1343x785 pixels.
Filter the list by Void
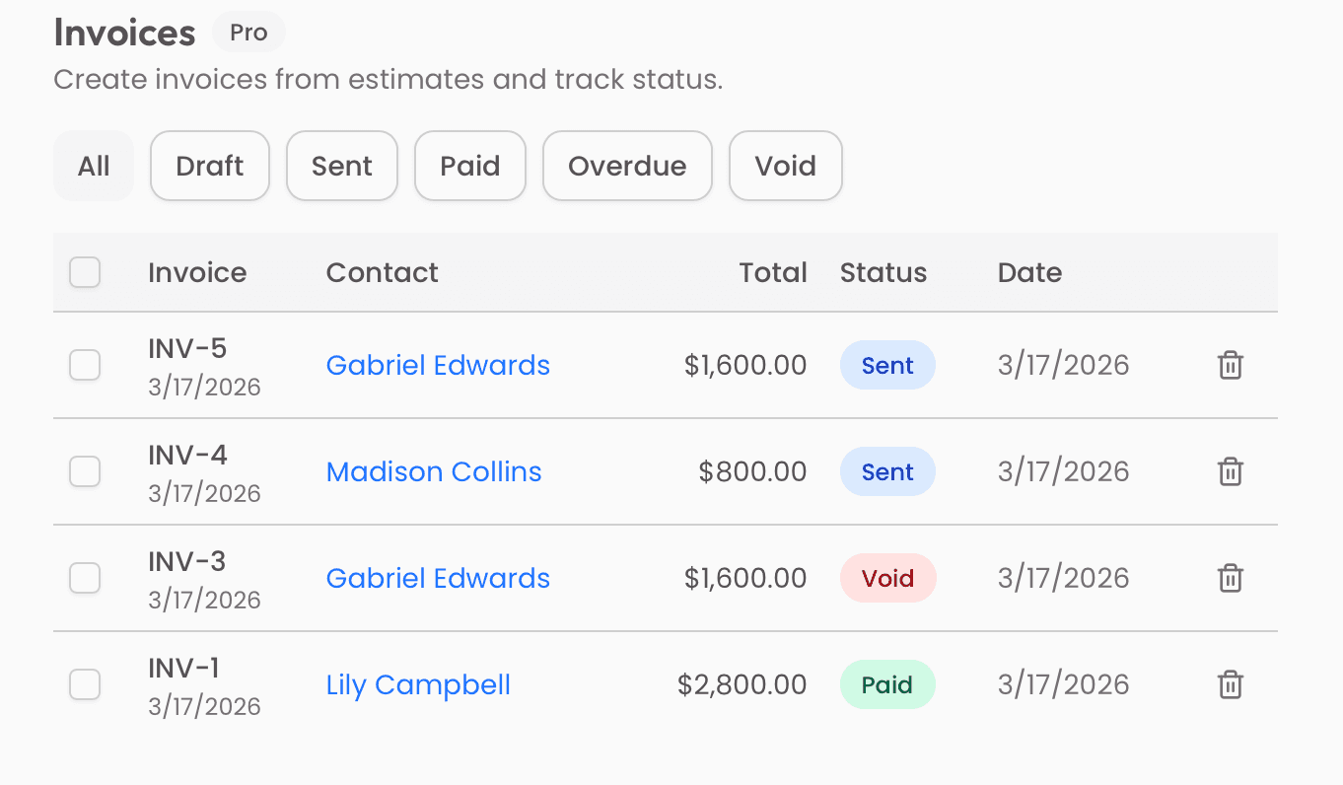click(785, 166)
